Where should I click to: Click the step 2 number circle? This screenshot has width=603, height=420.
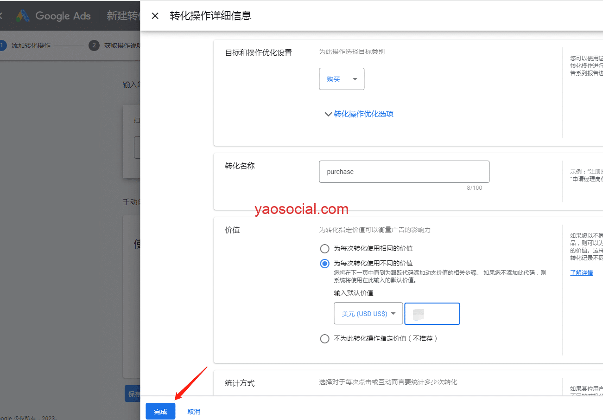tap(94, 45)
